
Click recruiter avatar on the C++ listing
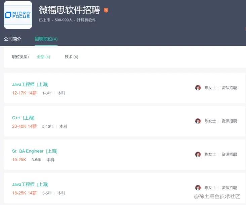coord(198,121)
